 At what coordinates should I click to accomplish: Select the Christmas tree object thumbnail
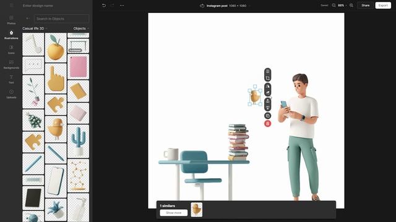[x=33, y=120]
